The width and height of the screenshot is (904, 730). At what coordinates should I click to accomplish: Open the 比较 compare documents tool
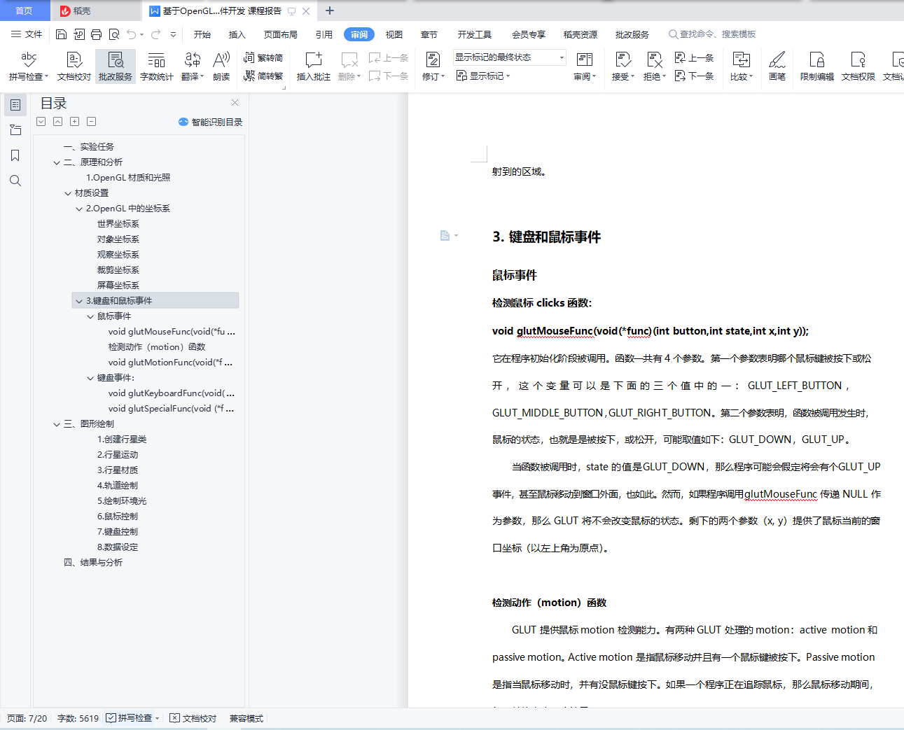(741, 66)
